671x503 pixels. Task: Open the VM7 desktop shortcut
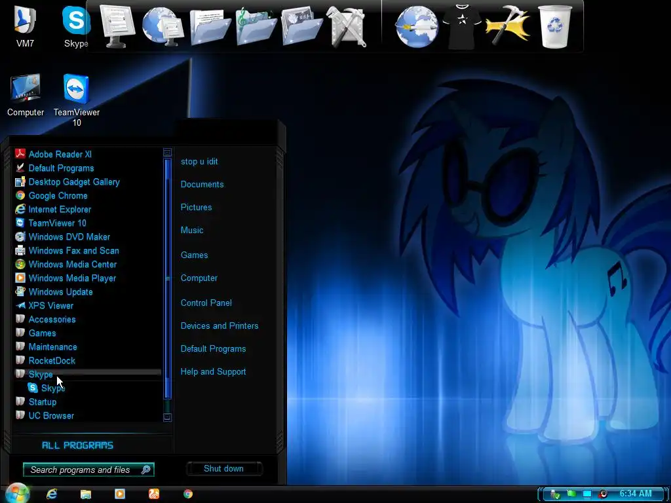click(25, 26)
